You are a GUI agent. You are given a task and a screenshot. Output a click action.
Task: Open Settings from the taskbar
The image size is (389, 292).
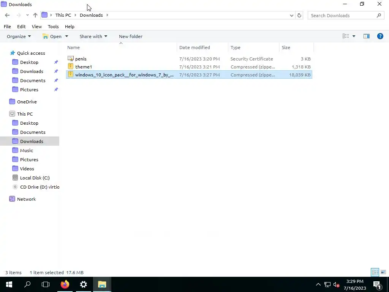coord(83,284)
